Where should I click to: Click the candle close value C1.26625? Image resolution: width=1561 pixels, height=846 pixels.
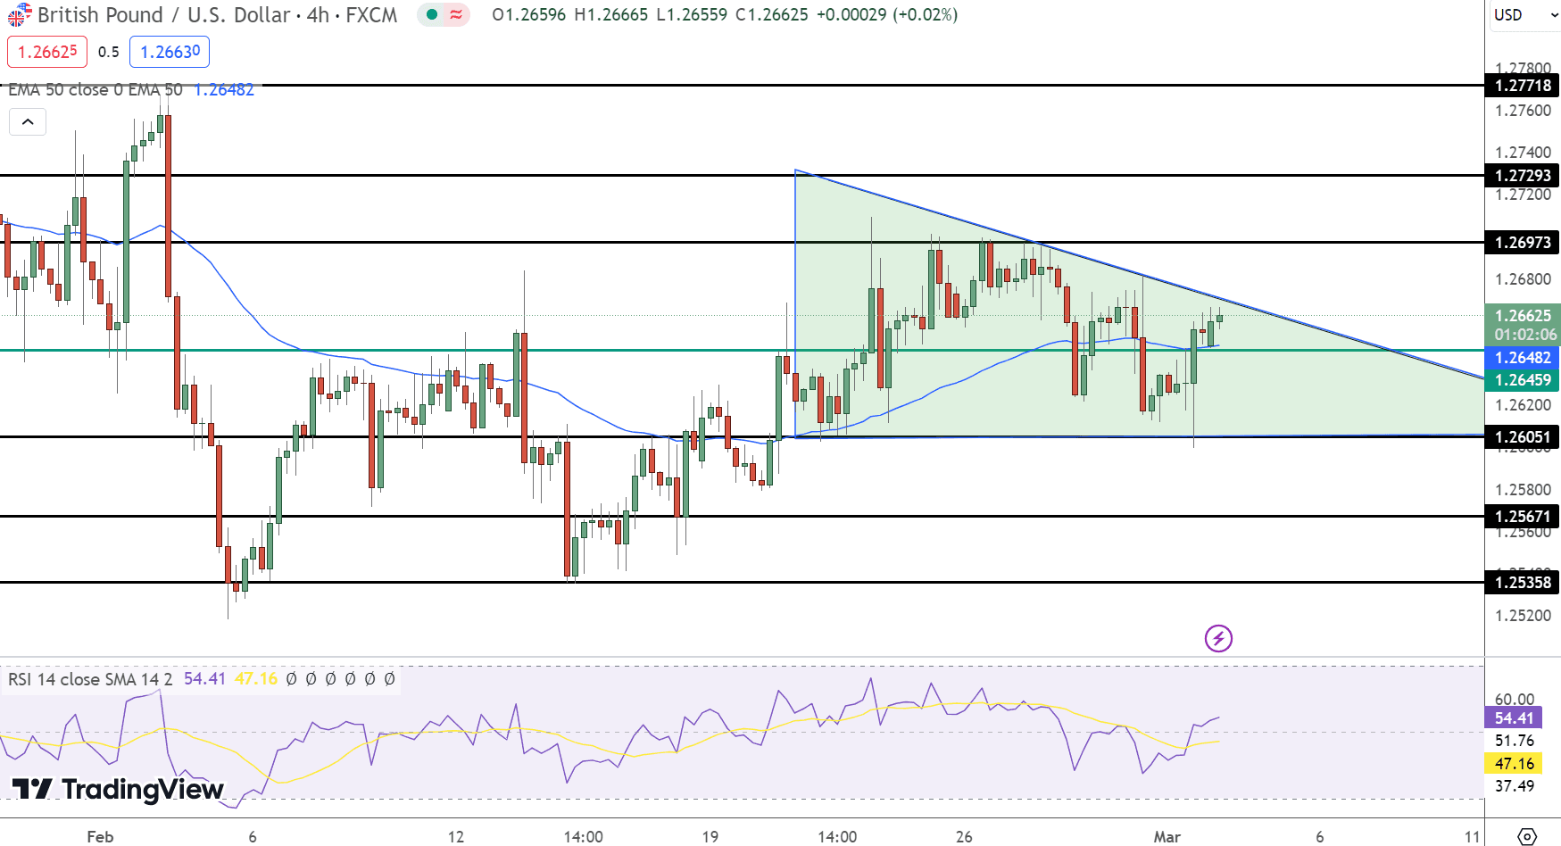coord(772,15)
